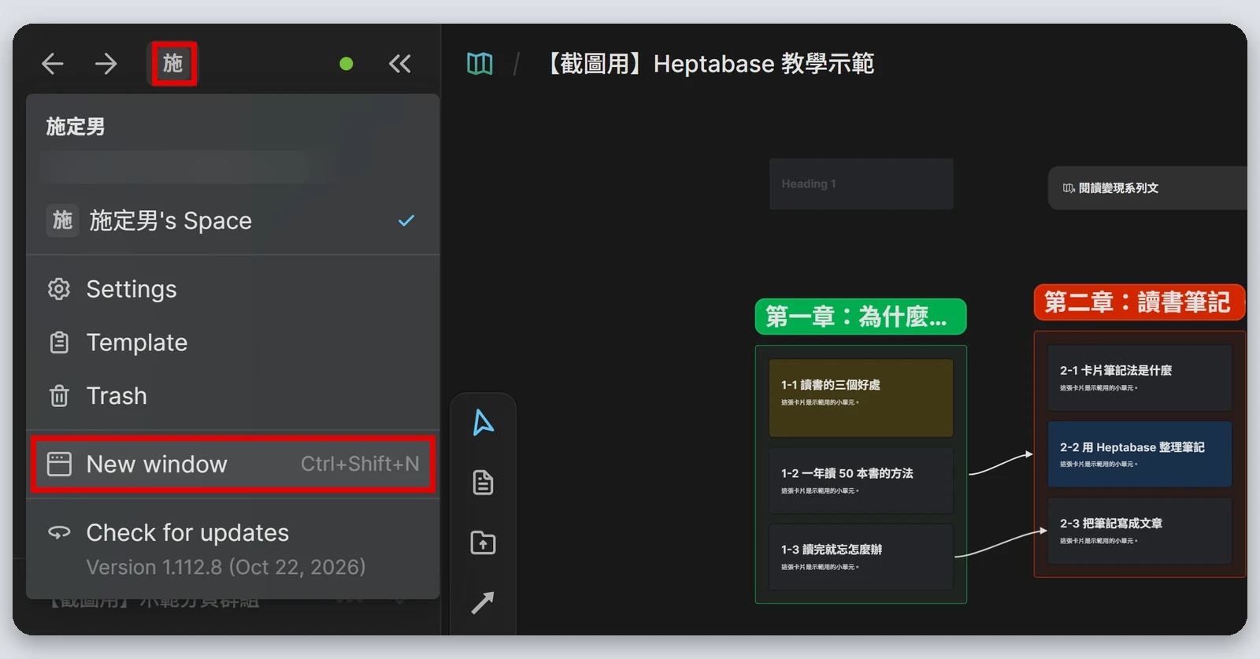Collapse the sidebar with double chevron
1260x659 pixels.
coord(400,64)
